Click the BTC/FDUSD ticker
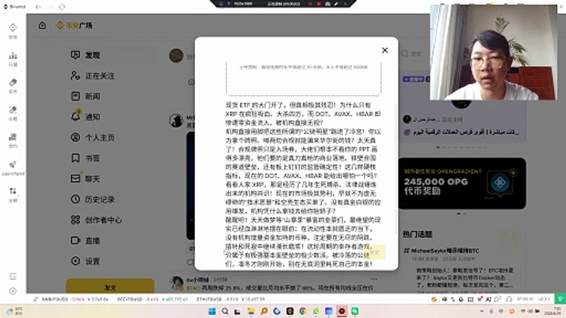Viewport: 566px width, 318px height. pyautogui.click(x=152, y=299)
